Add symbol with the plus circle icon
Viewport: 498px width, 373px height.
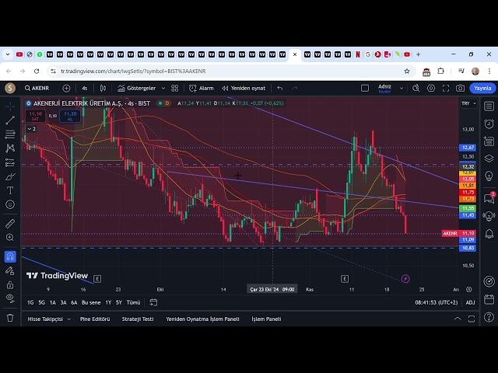pos(66,88)
